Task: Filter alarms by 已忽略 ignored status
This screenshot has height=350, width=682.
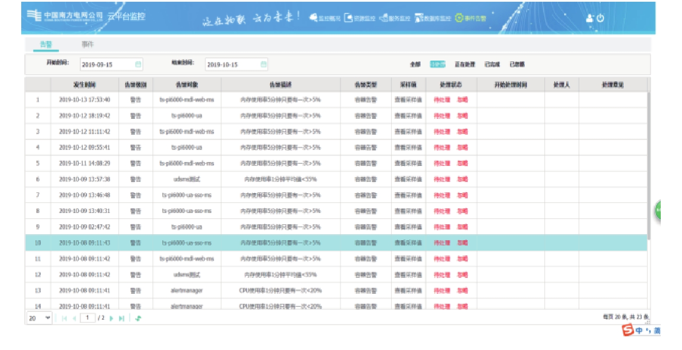Action: tap(517, 64)
